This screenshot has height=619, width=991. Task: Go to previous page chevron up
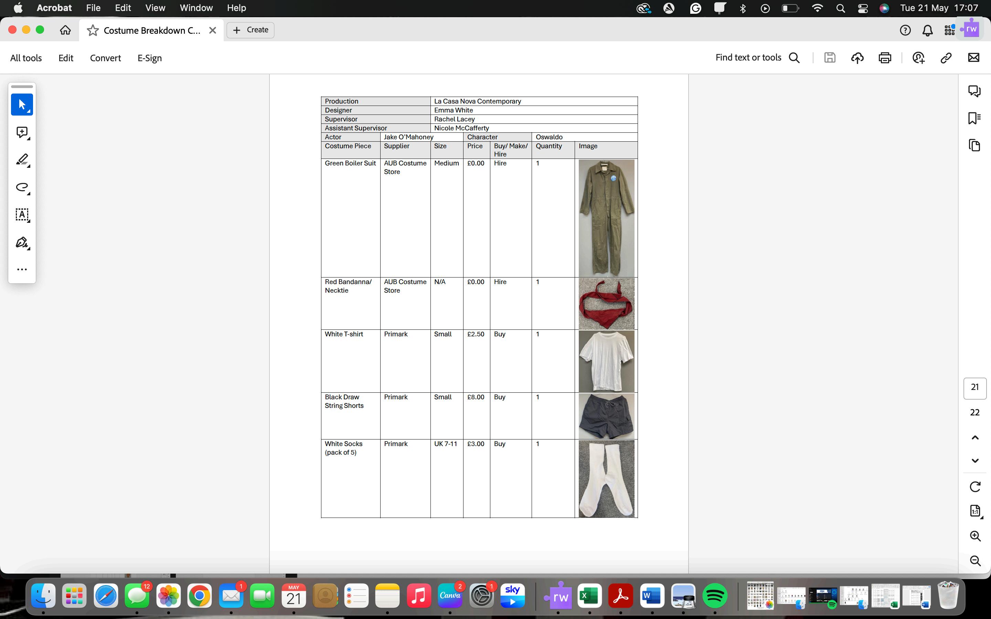975,438
